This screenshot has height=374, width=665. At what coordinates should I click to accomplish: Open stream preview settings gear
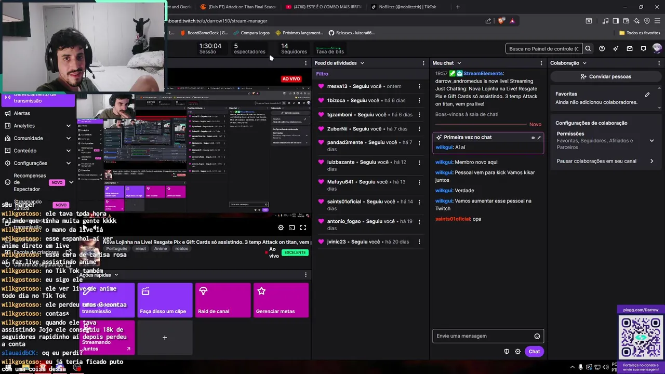click(x=281, y=228)
